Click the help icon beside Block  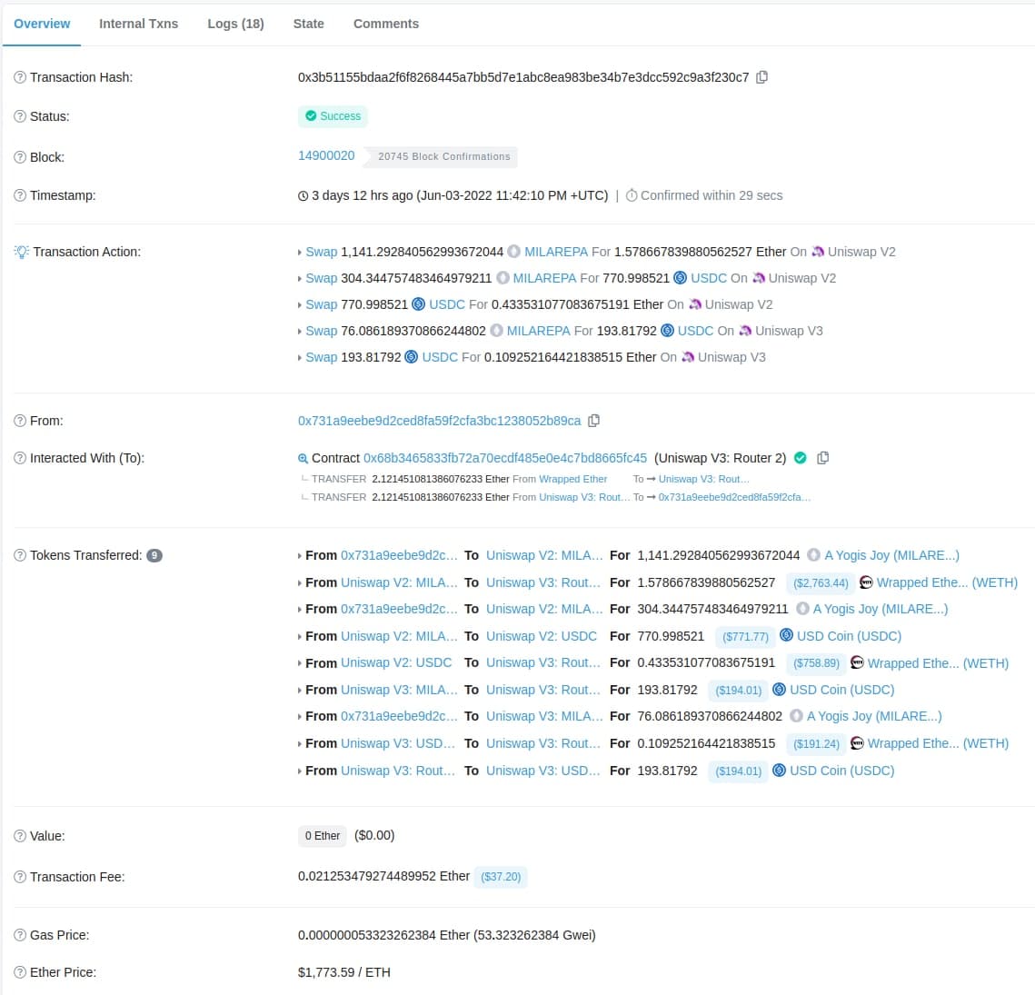pyautogui.click(x=20, y=157)
